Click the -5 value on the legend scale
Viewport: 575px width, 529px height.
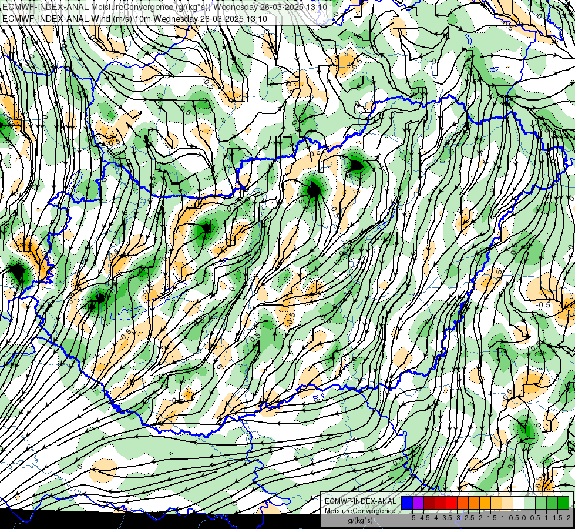click(x=412, y=518)
